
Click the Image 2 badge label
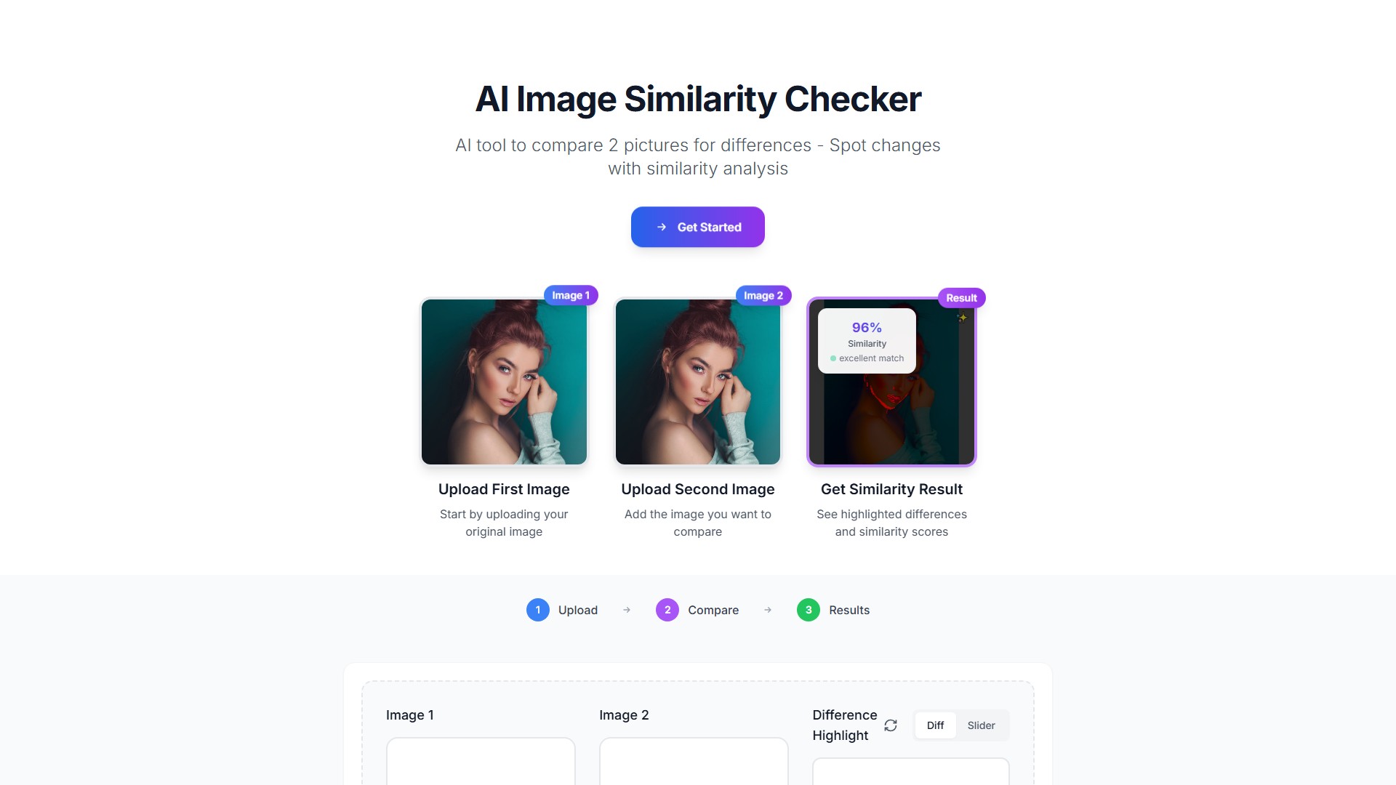[763, 295]
